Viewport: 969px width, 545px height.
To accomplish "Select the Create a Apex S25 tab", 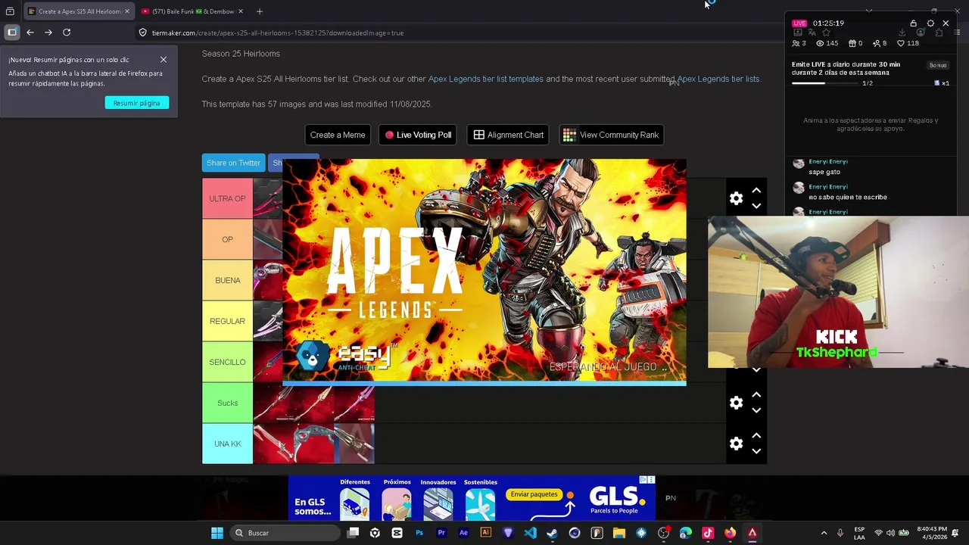I will 79,11.
